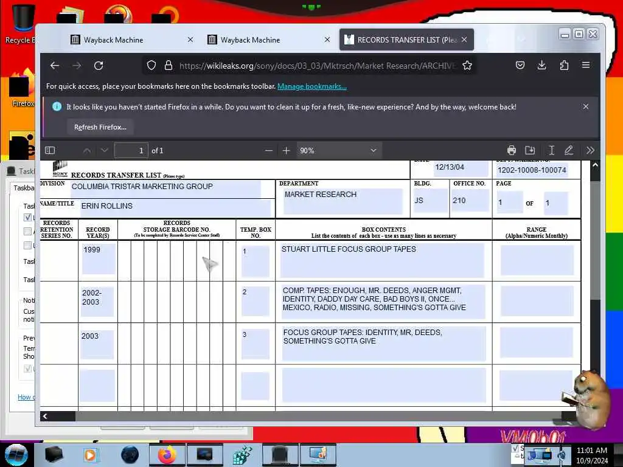Edit the Division field Columbia Tristar Marketing Group
623x467 pixels.
click(x=165, y=189)
